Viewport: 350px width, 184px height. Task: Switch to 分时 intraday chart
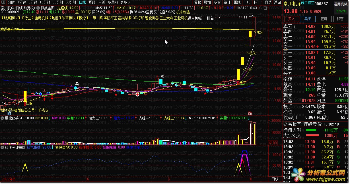[x=11, y=2]
